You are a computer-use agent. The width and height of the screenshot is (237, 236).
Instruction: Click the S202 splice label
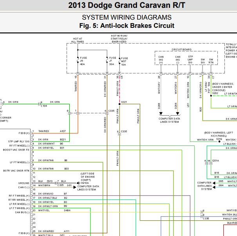pyautogui.click(x=215, y=93)
